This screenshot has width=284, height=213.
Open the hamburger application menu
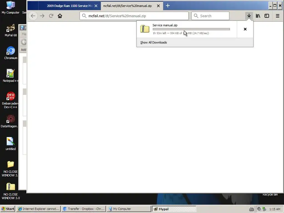(277, 16)
